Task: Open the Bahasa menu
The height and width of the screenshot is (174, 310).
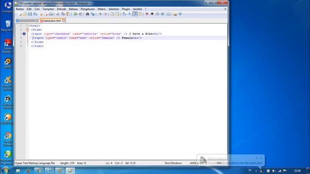Action: (73, 9)
